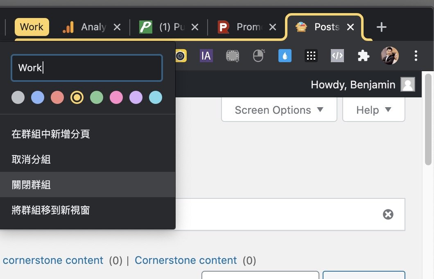Expand the Screen Options dropdown

click(279, 110)
